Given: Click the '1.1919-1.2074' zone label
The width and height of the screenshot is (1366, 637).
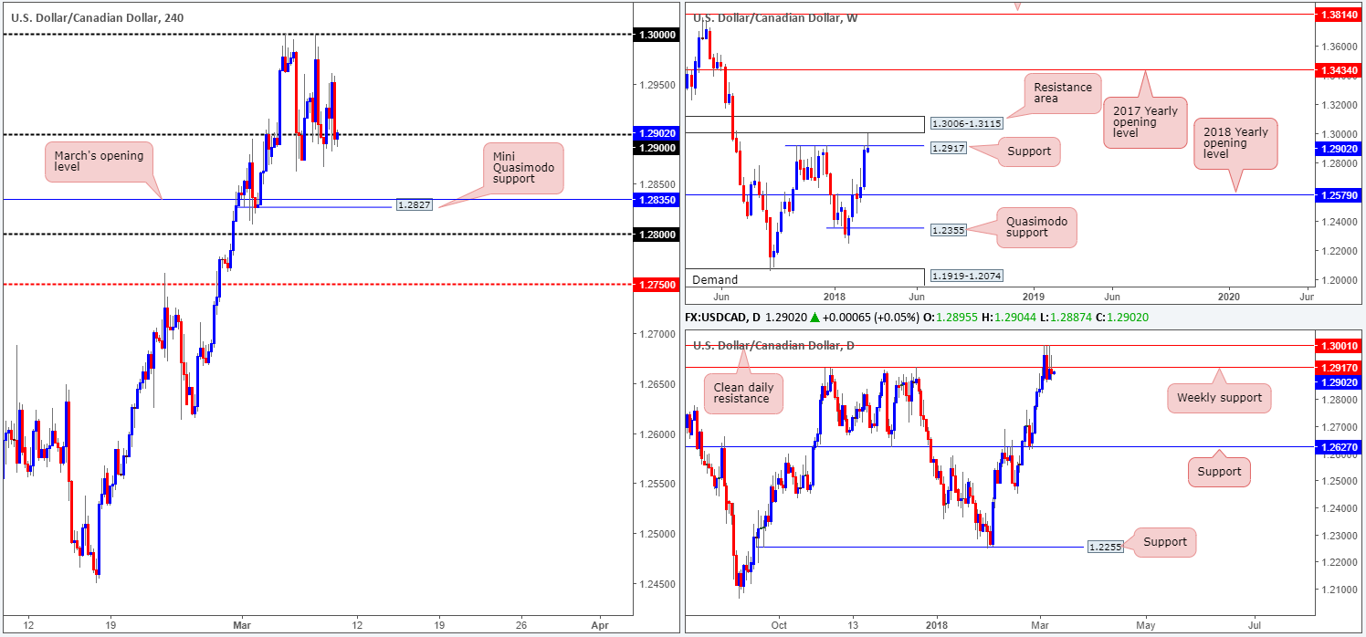Looking at the screenshot, I should (x=966, y=276).
